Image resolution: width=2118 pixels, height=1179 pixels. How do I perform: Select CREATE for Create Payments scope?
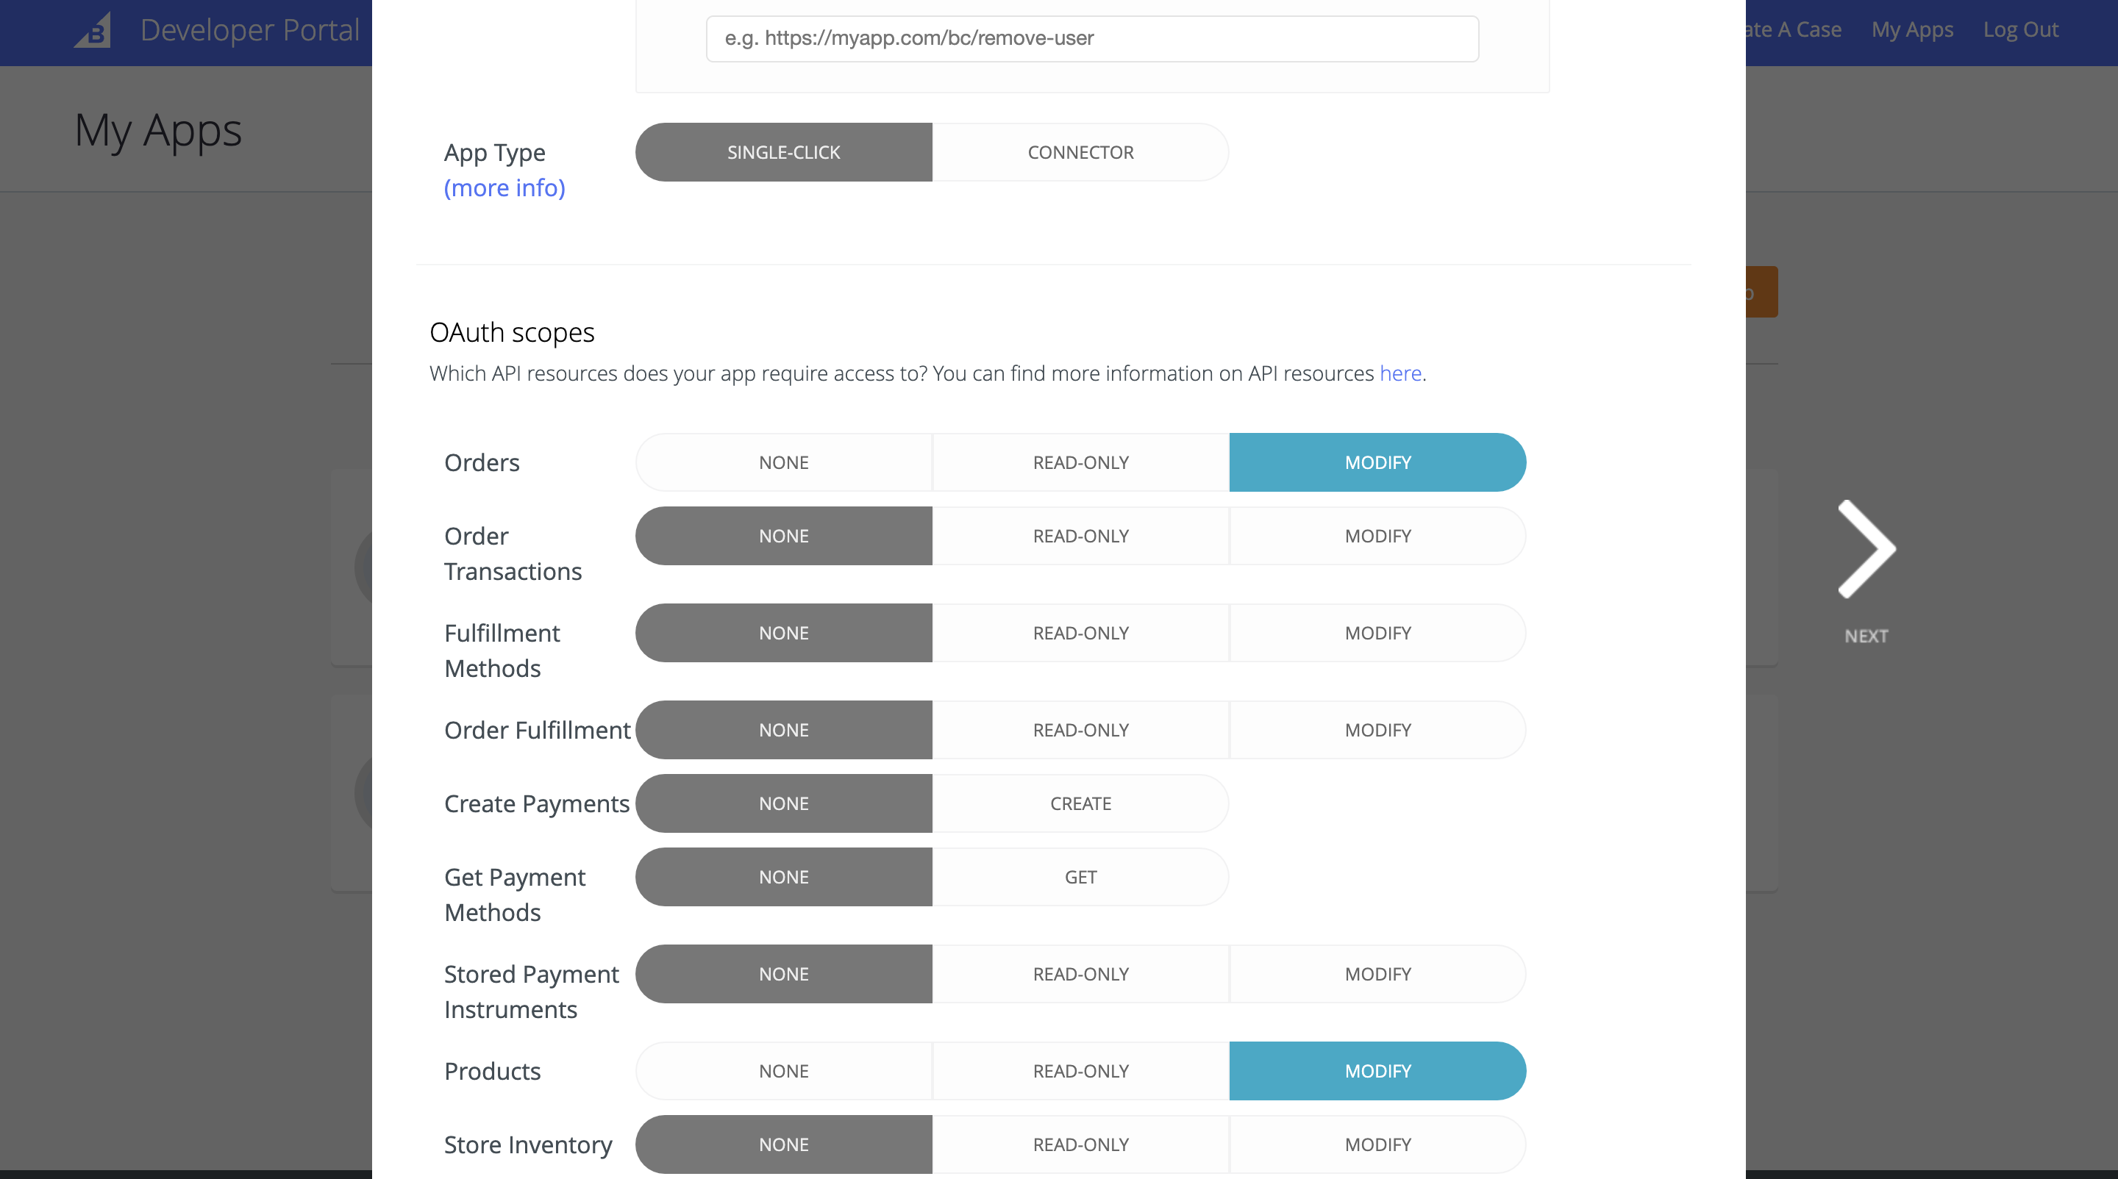pos(1080,803)
